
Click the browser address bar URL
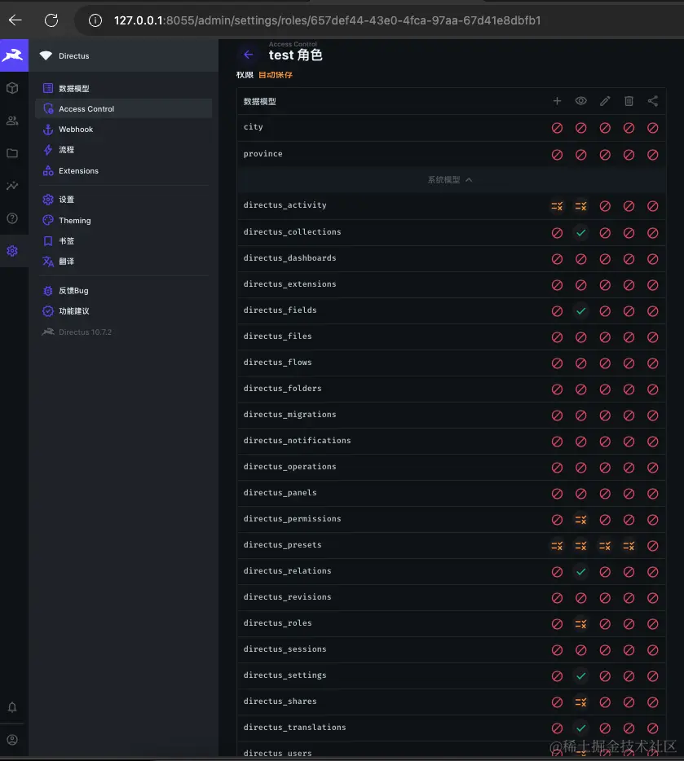(x=327, y=20)
